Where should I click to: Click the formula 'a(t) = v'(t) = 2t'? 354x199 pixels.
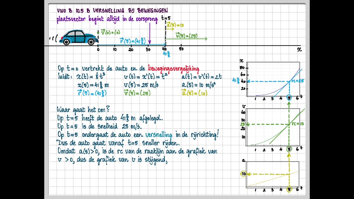pyautogui.click(x=202, y=77)
